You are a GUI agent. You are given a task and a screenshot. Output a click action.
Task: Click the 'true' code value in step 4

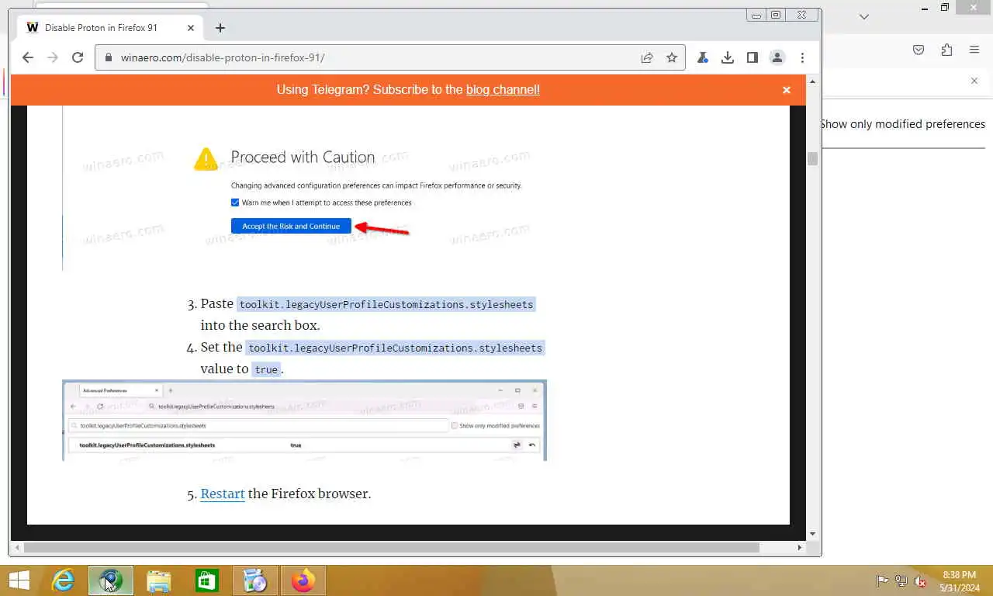point(266,369)
